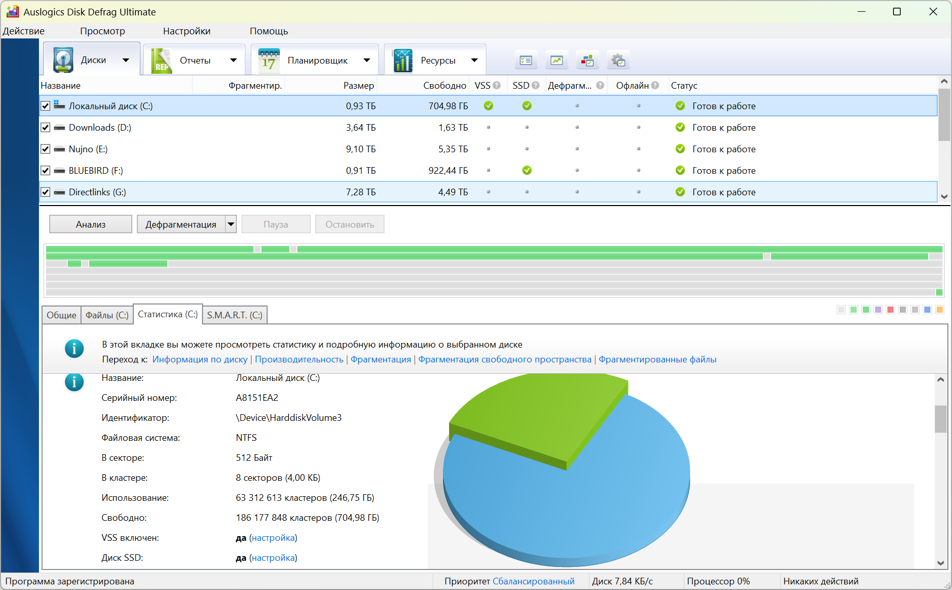Click the help icon next to Офлайн
The height and width of the screenshot is (590, 952).
point(655,86)
